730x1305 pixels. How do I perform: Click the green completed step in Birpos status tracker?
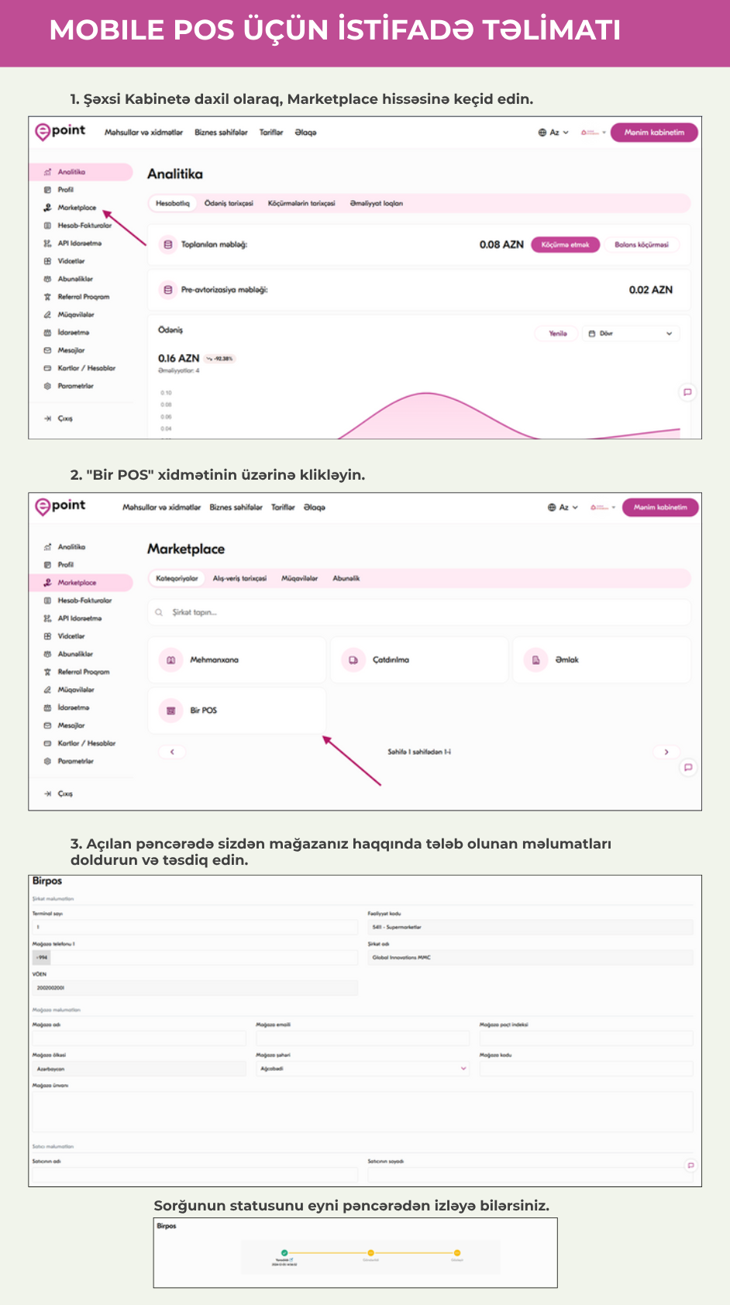point(284,1253)
